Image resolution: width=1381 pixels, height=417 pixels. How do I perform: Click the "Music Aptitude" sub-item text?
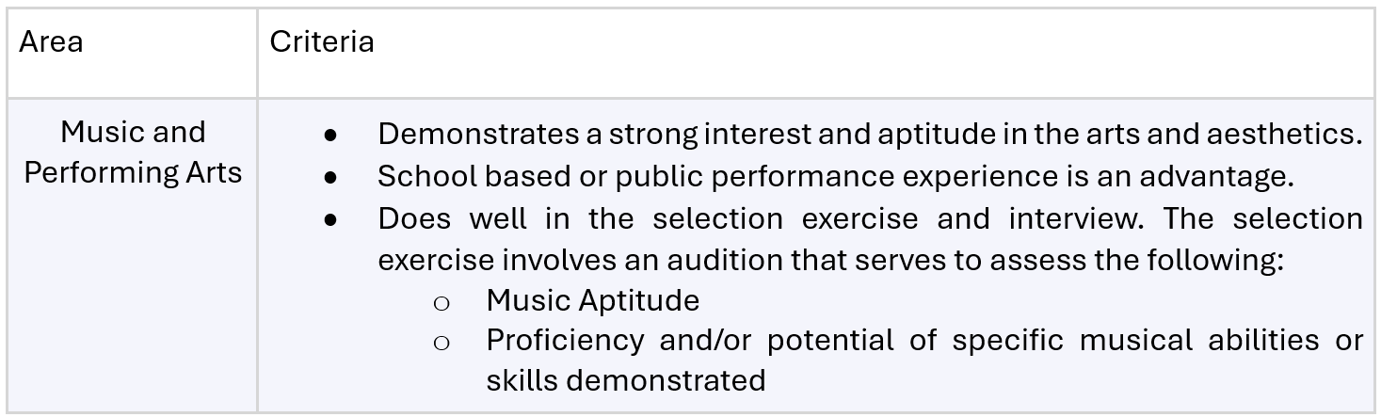pos(593,300)
